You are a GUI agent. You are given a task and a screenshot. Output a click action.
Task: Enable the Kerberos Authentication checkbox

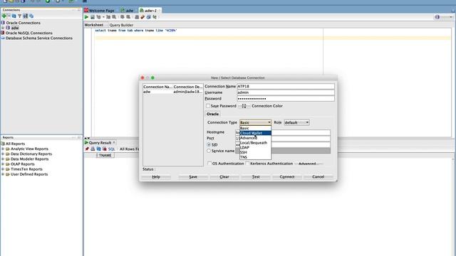click(247, 164)
